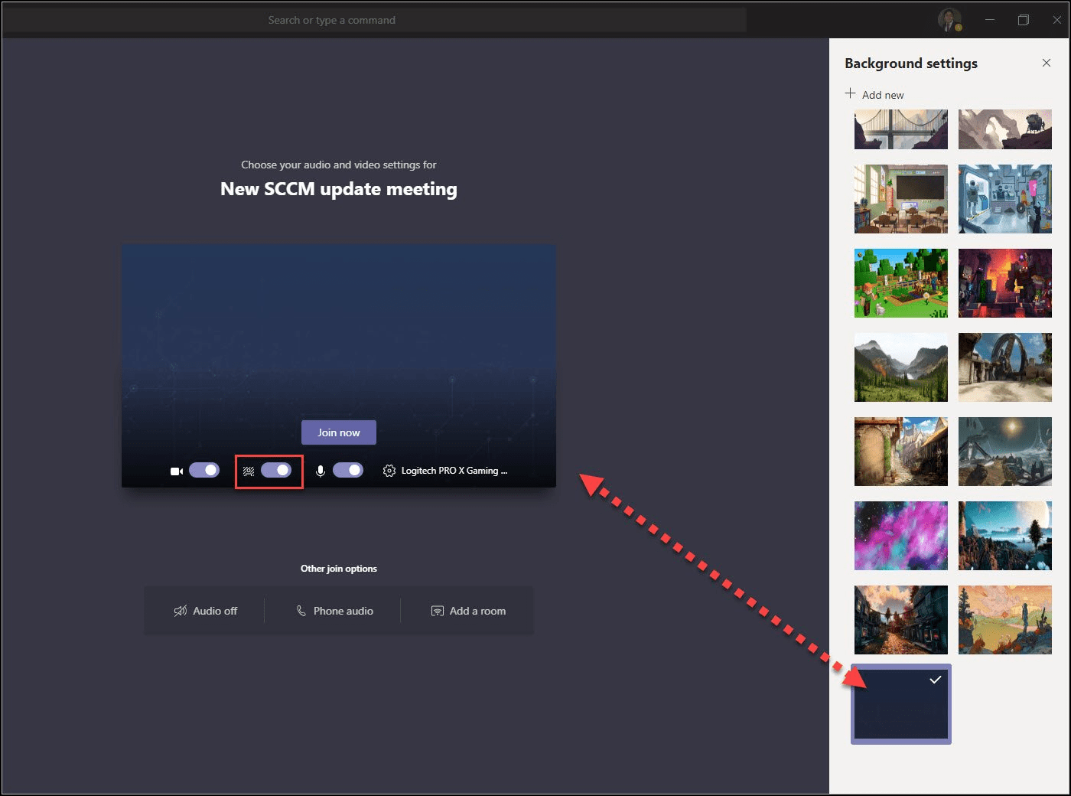Click the Search or type a command bar

pyautogui.click(x=331, y=19)
